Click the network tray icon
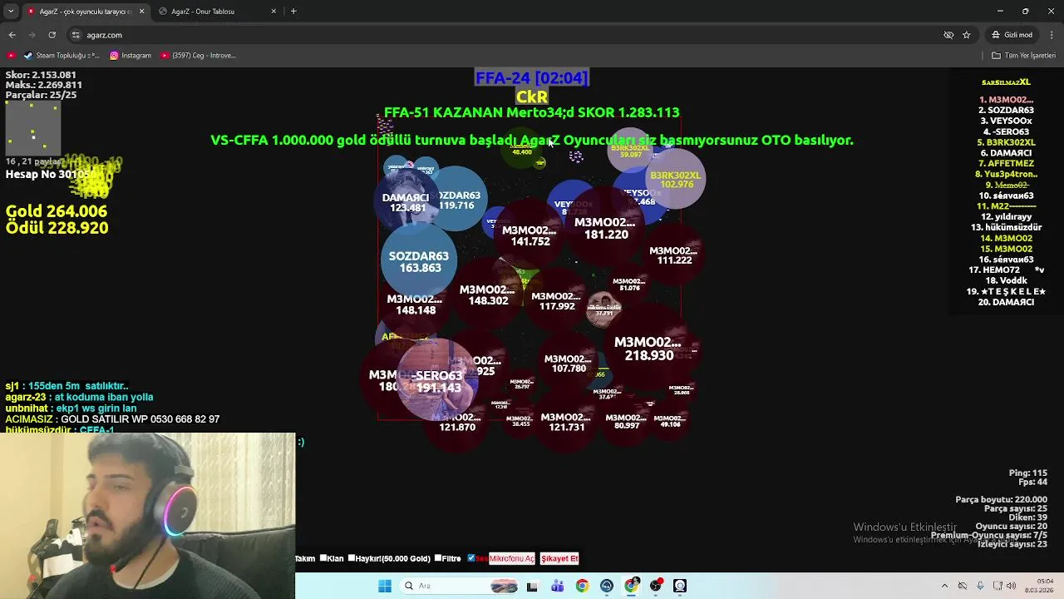 (x=997, y=586)
